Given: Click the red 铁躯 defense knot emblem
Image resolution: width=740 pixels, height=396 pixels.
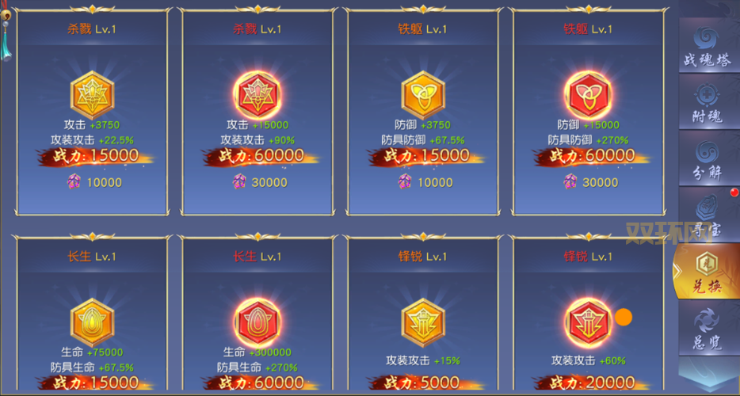Looking at the screenshot, I should (x=588, y=95).
